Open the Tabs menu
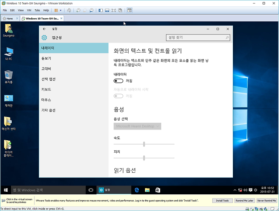 pos(37,10)
